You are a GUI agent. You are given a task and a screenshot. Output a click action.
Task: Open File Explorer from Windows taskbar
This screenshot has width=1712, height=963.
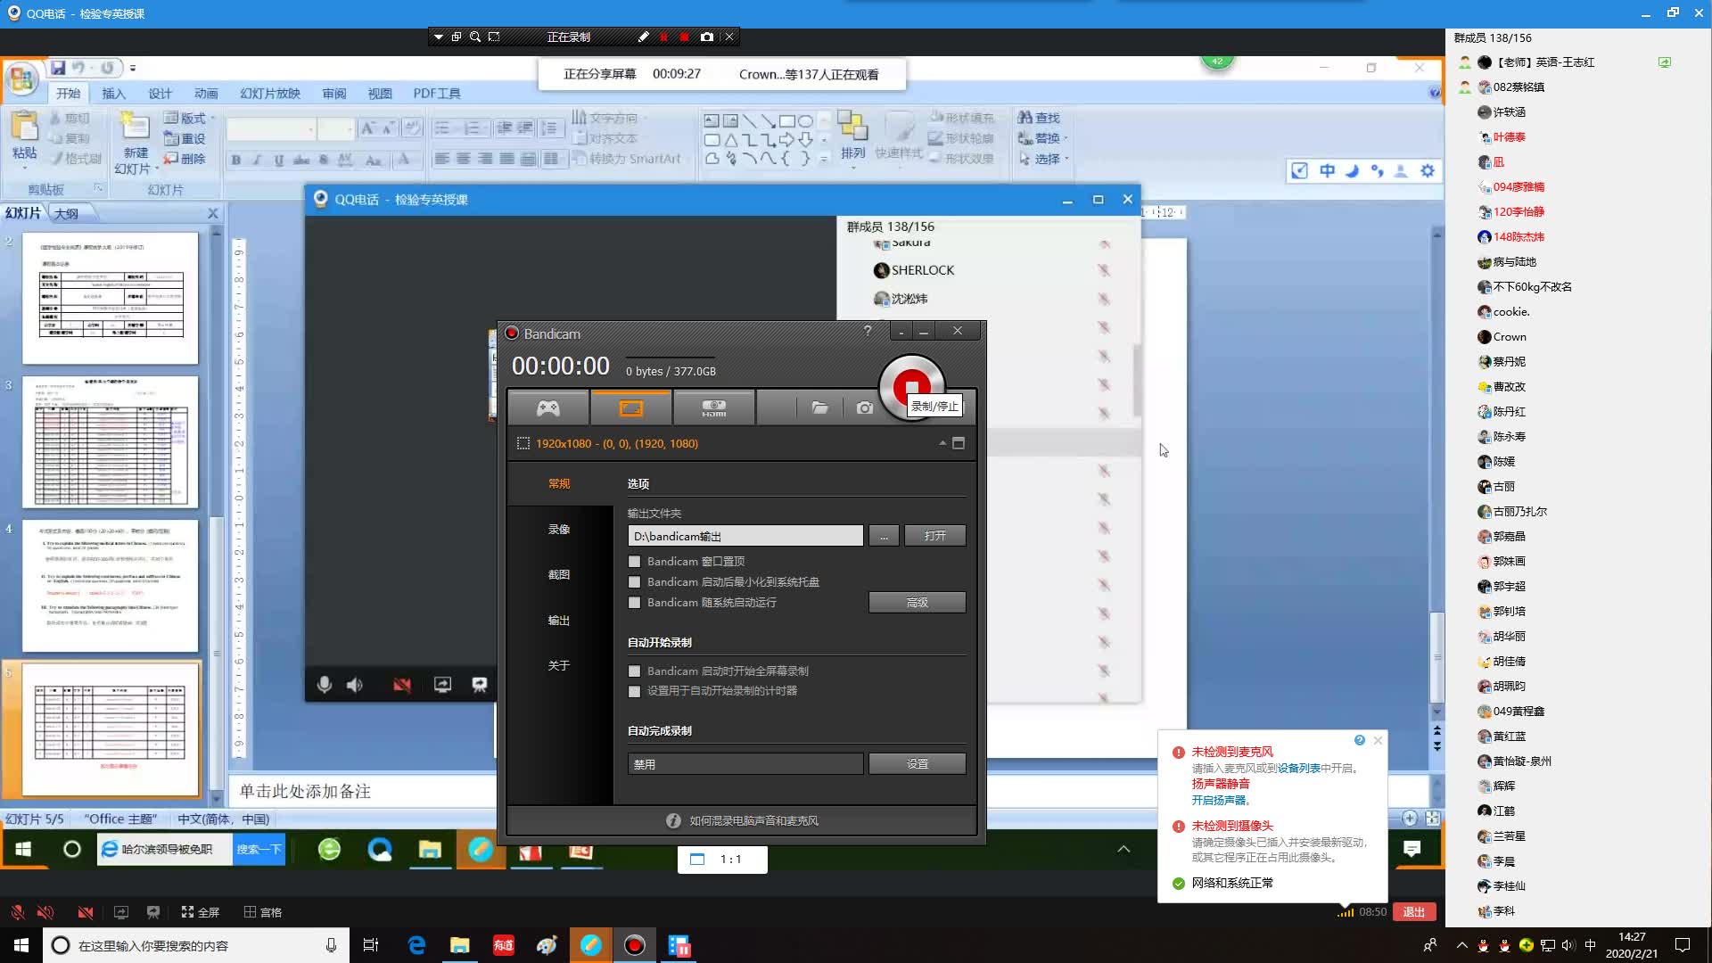click(x=460, y=945)
